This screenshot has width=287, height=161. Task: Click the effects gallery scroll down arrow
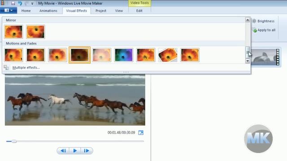(248, 61)
